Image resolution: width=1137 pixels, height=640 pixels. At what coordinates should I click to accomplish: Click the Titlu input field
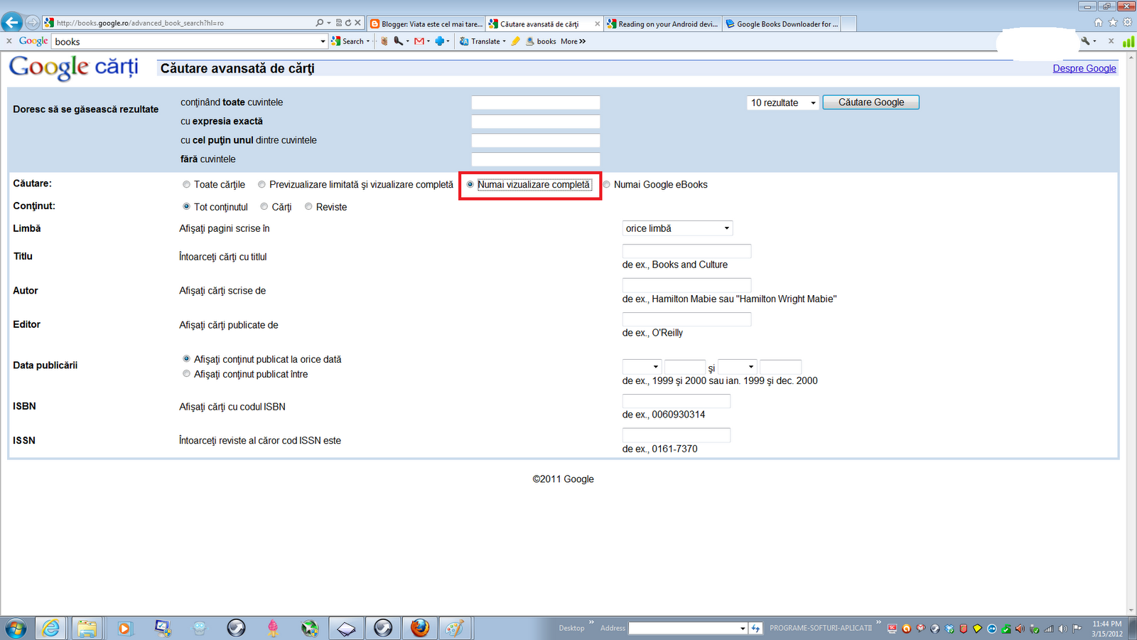point(686,251)
